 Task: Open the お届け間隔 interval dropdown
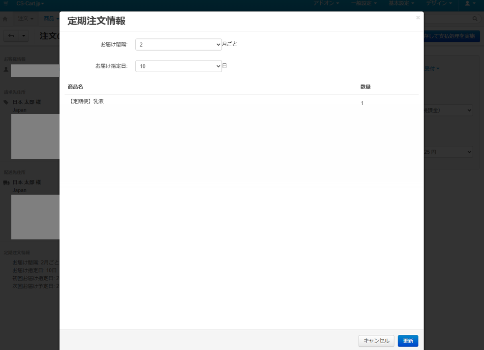(x=179, y=45)
